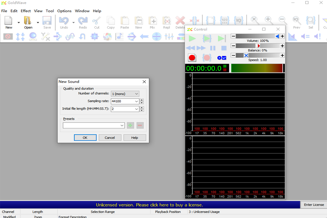This screenshot has height=218, width=327.
Task: Click the music note staff effect icon
Action: pyautogui.click(x=119, y=36)
